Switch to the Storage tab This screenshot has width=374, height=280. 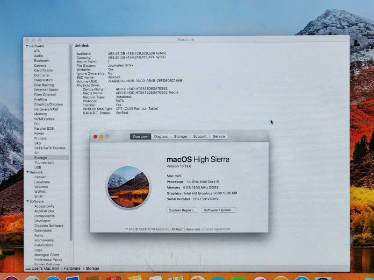tap(180, 136)
